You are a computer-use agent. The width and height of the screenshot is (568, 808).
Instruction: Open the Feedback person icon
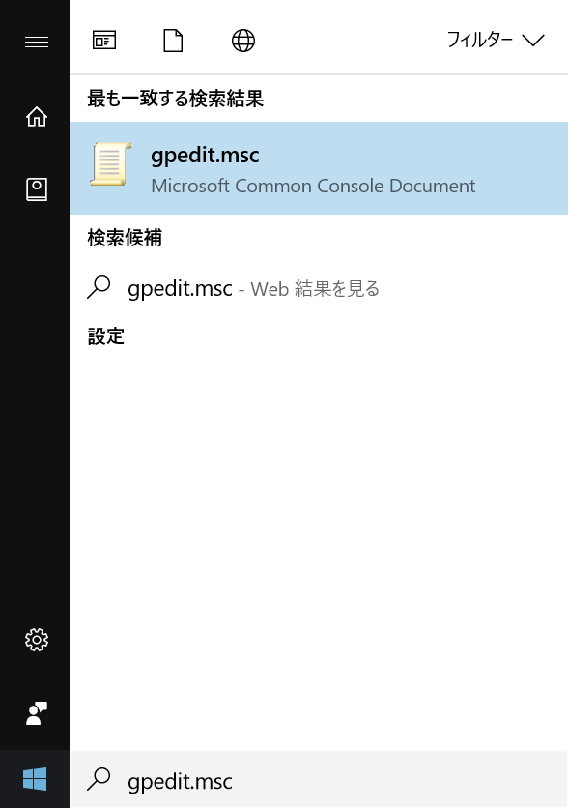pos(37,713)
